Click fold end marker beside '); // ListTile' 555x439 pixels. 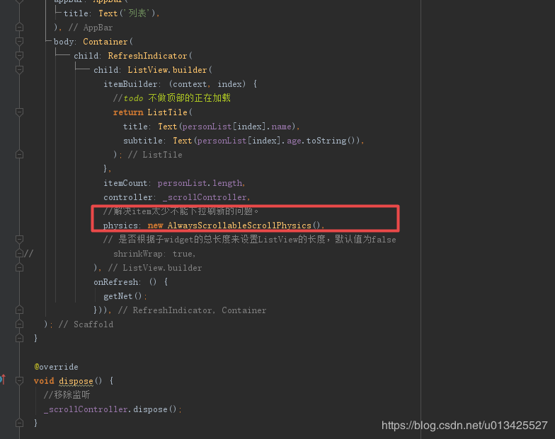pyautogui.click(x=20, y=155)
